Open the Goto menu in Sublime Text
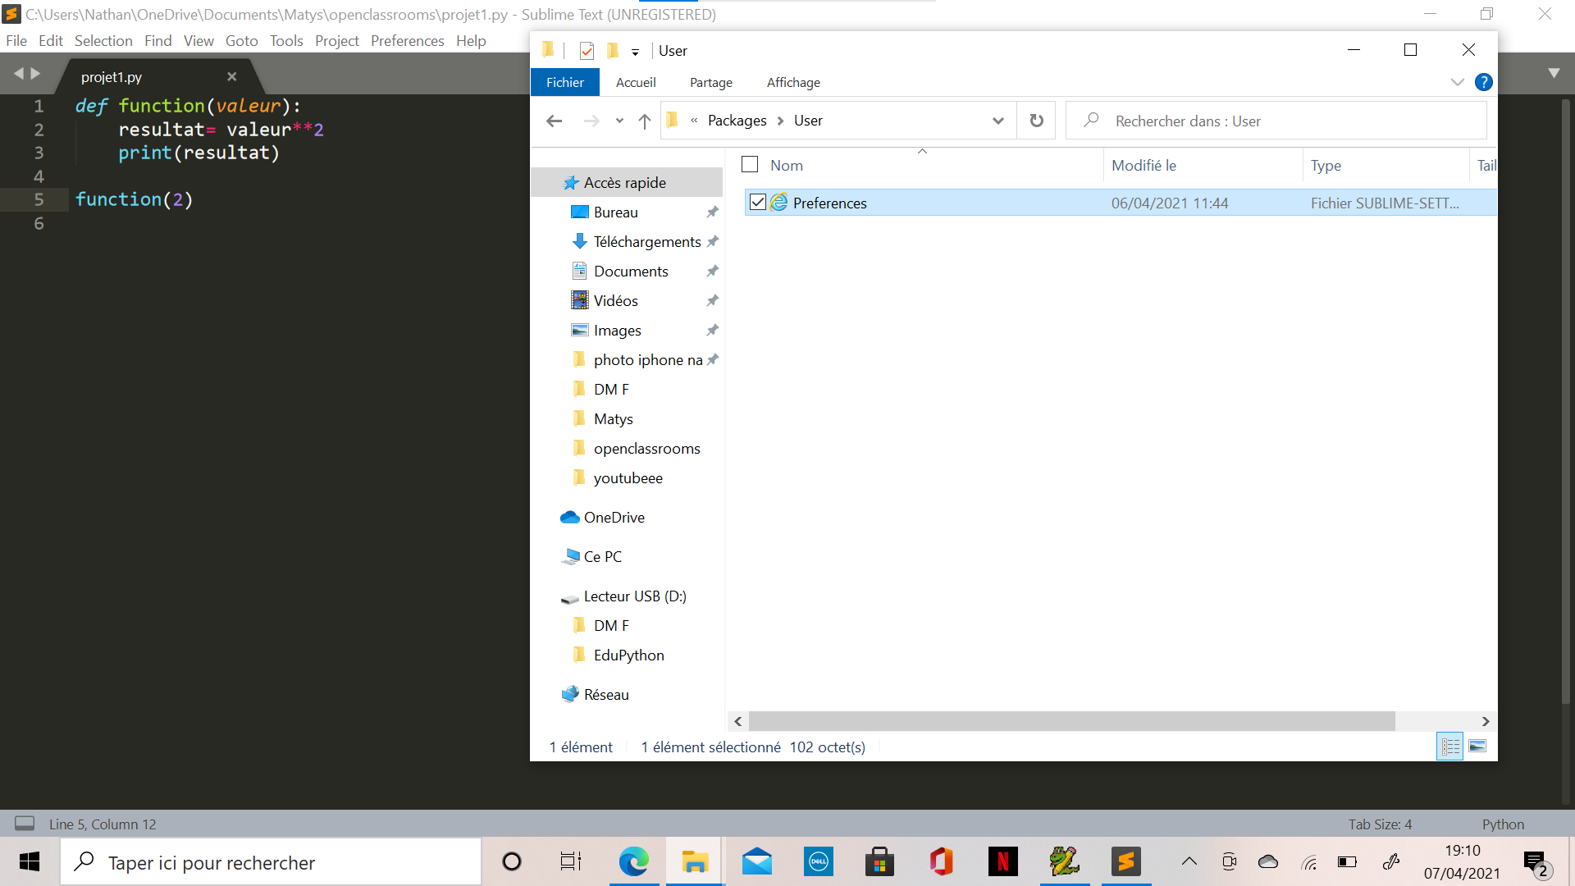 241,40
